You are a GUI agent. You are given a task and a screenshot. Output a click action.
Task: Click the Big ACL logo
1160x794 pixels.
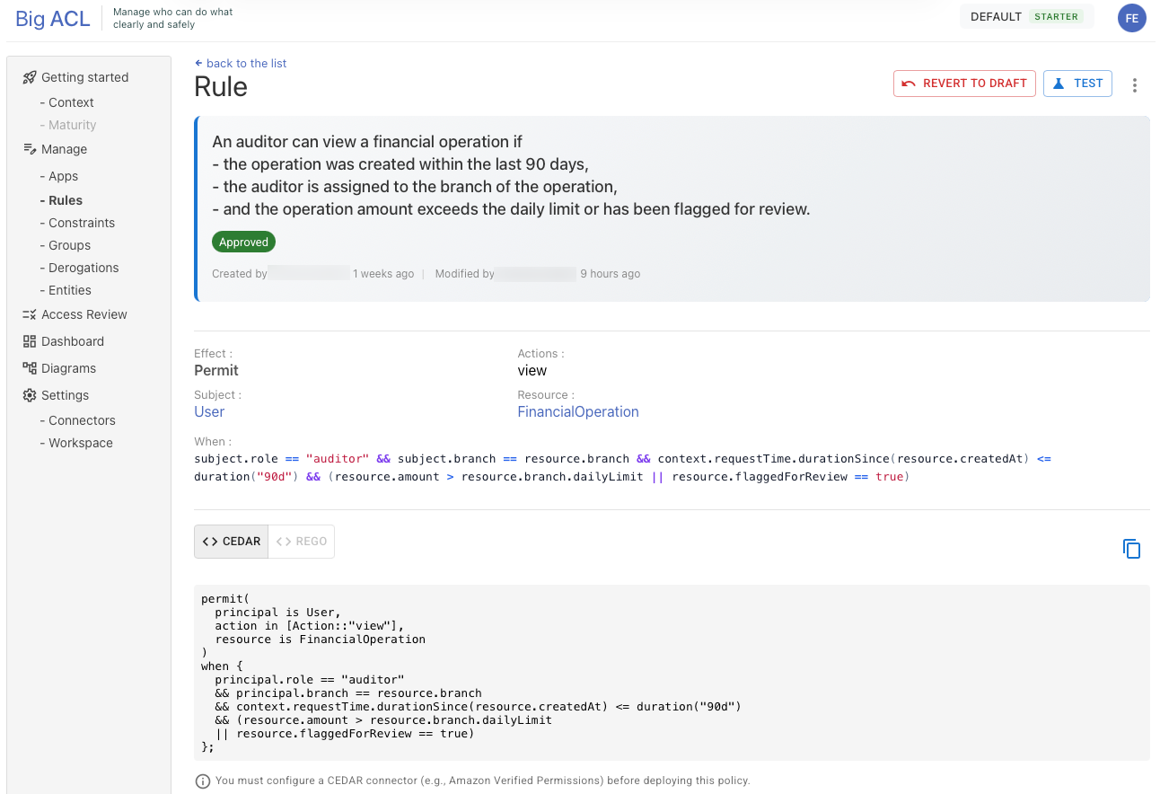(x=53, y=19)
